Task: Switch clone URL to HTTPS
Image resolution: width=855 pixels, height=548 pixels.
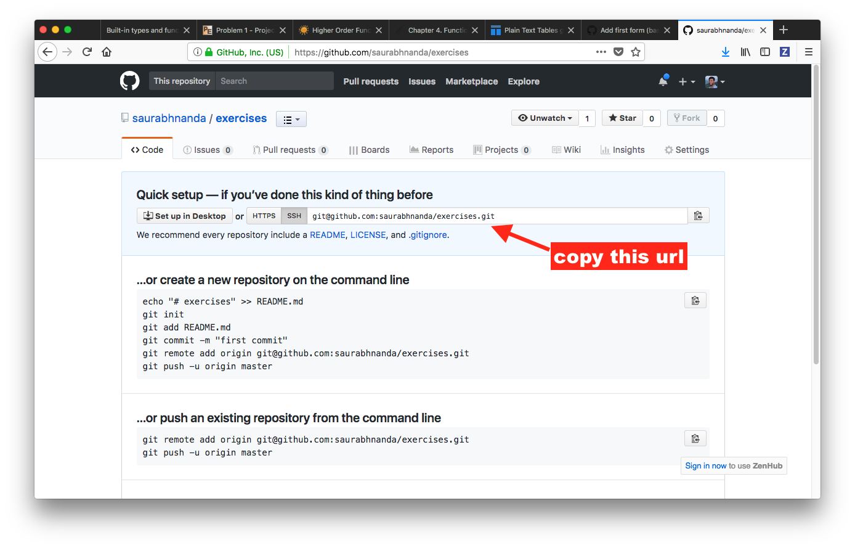Action: 264,216
